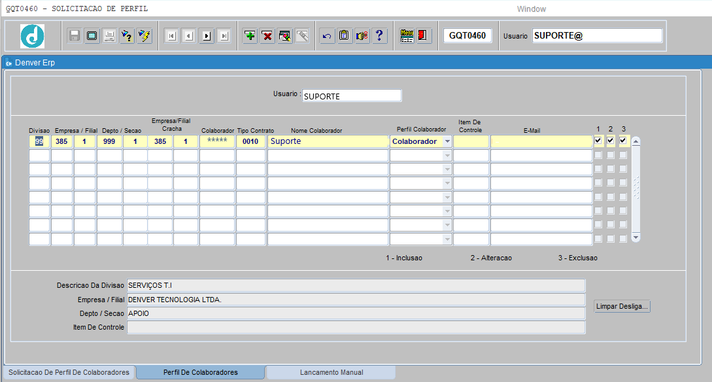712x382 pixels.
Task: Open the Window menu
Action: click(532, 9)
